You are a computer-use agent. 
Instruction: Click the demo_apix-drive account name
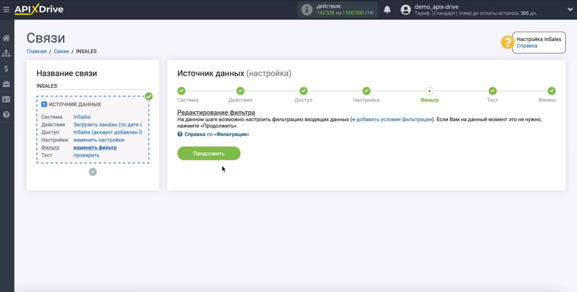pyautogui.click(x=436, y=7)
